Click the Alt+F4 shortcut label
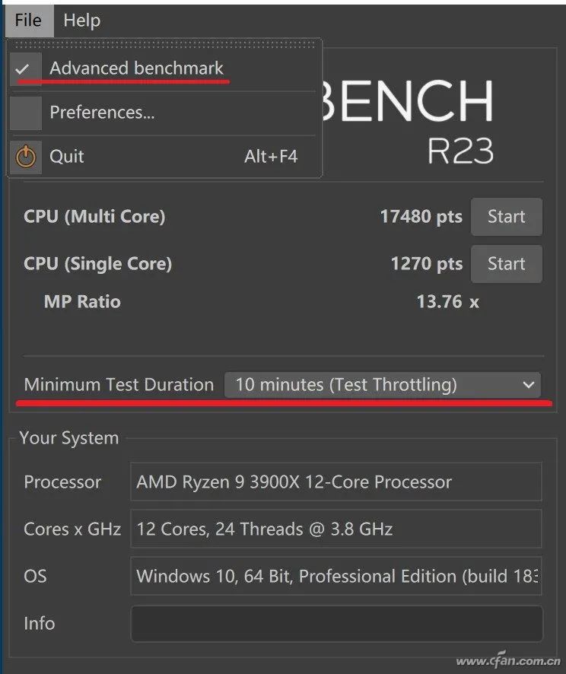The image size is (566, 674). [x=271, y=157]
